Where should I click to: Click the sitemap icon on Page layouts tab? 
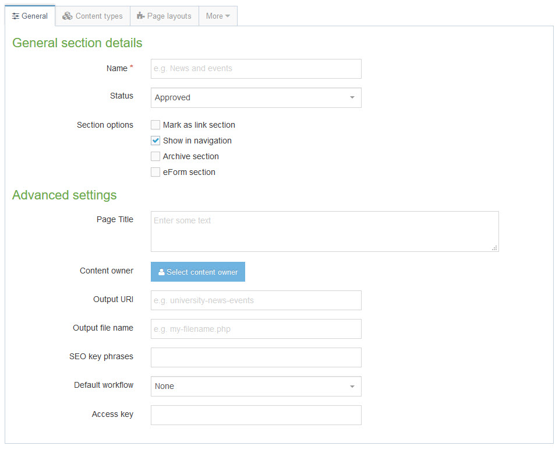140,16
